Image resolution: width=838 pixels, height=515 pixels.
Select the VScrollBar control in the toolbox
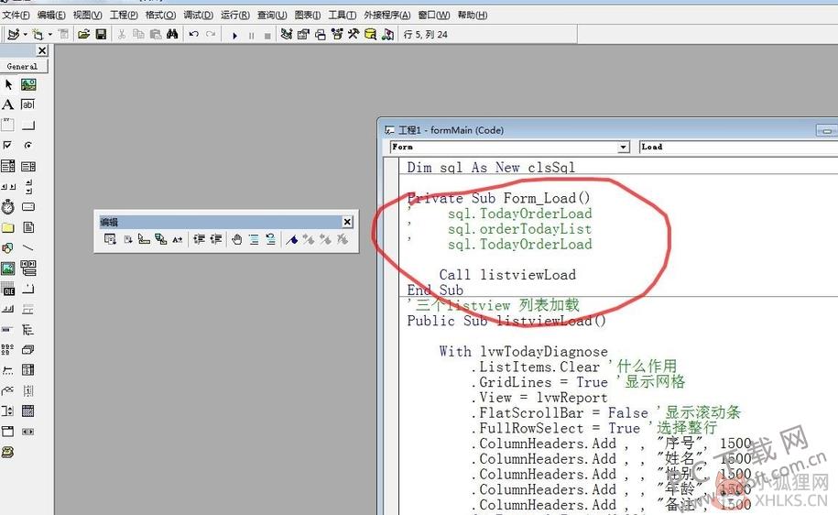click(28, 187)
